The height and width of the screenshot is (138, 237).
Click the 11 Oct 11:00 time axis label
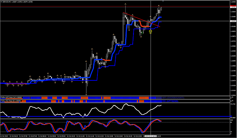click(x=80, y=136)
